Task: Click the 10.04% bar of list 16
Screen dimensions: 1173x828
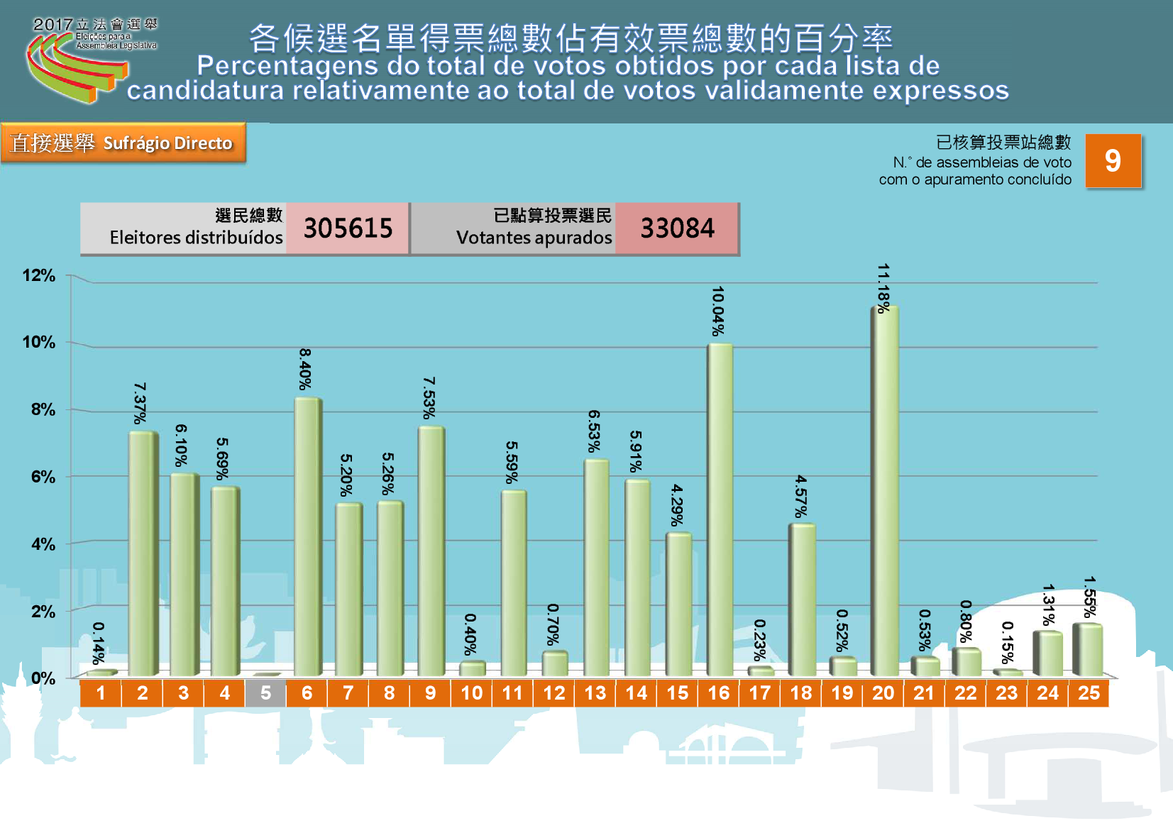Action: click(720, 509)
